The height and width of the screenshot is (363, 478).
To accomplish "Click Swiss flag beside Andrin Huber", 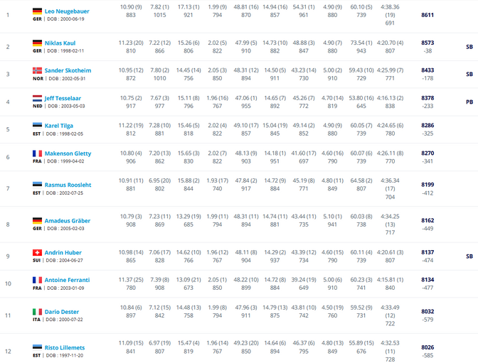I will click(37, 252).
